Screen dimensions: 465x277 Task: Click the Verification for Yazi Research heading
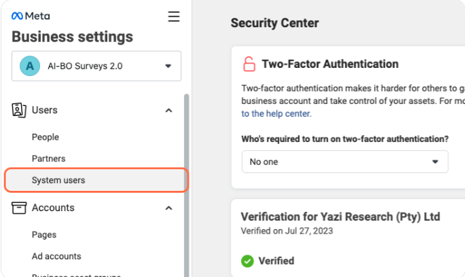(340, 217)
